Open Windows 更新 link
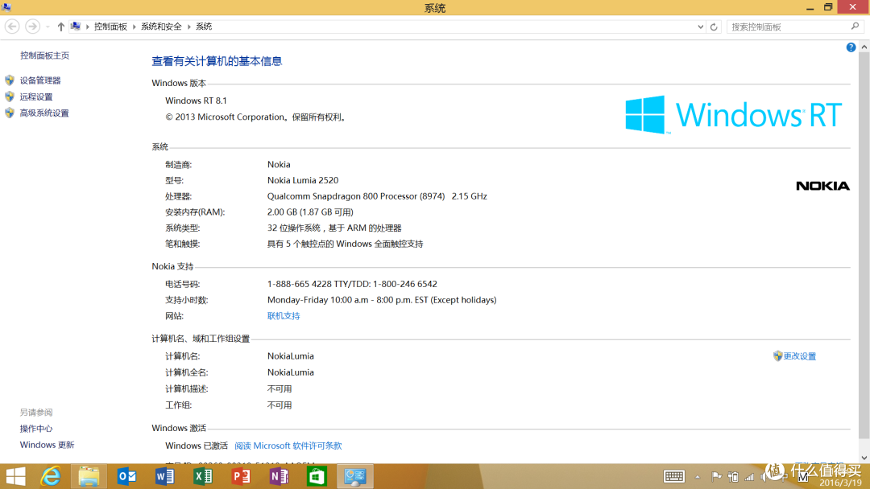Viewport: 870px width, 489px height. pos(48,445)
